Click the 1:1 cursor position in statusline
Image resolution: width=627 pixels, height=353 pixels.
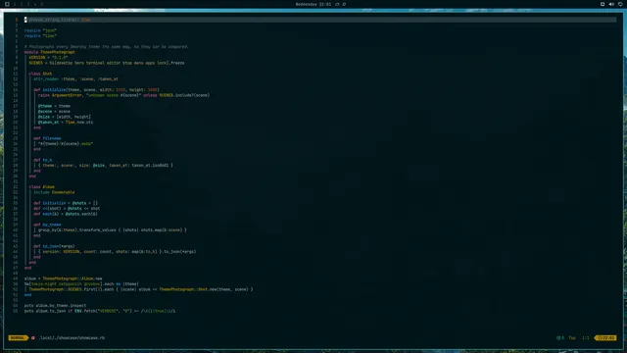[586, 337]
